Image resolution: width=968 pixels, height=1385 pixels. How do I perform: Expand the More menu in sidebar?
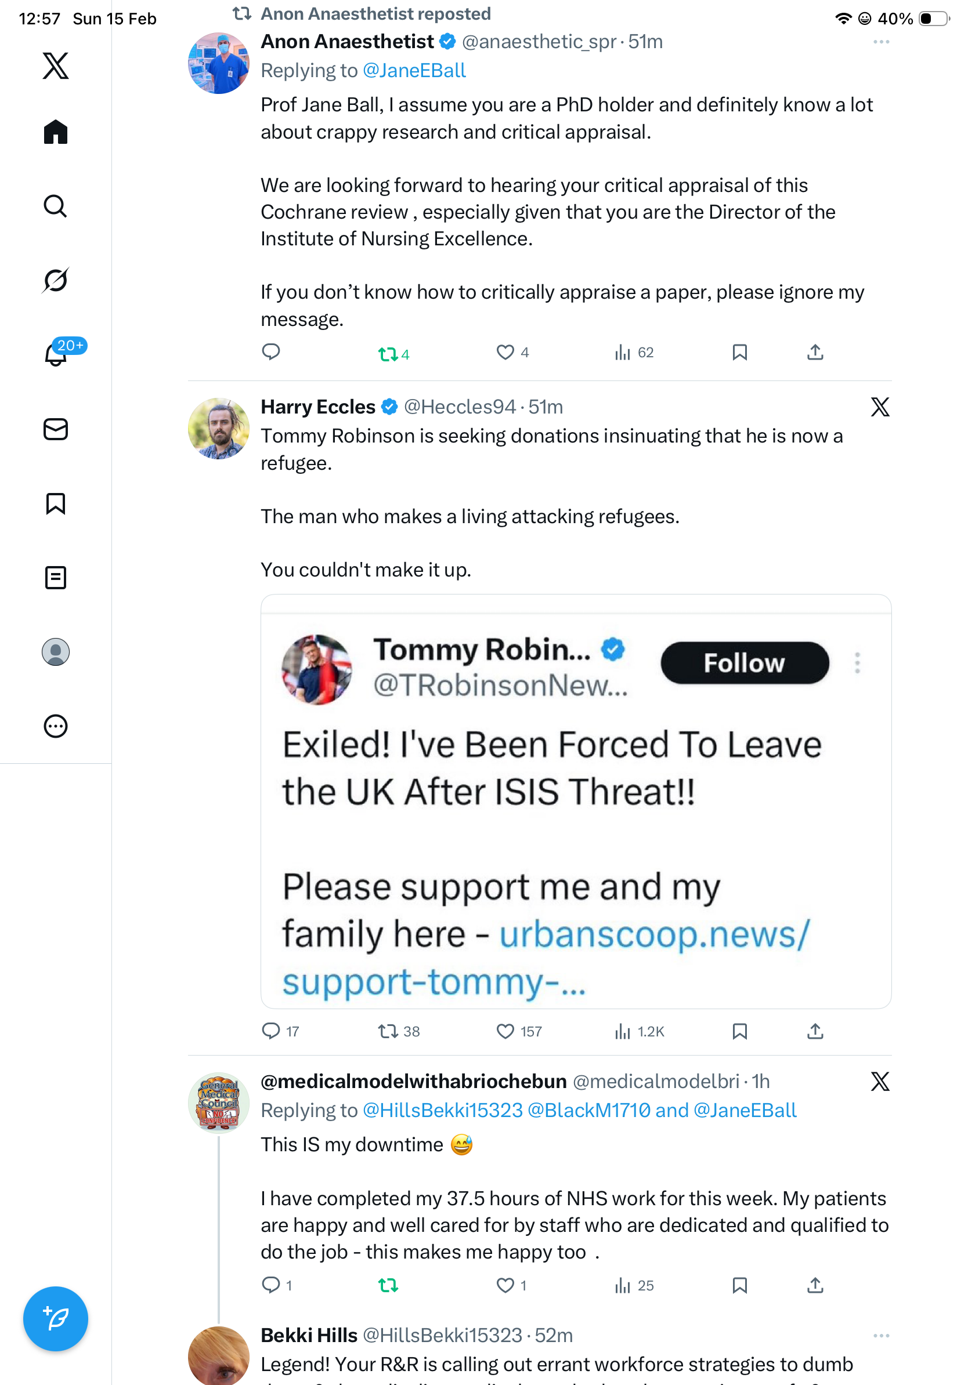(x=56, y=726)
